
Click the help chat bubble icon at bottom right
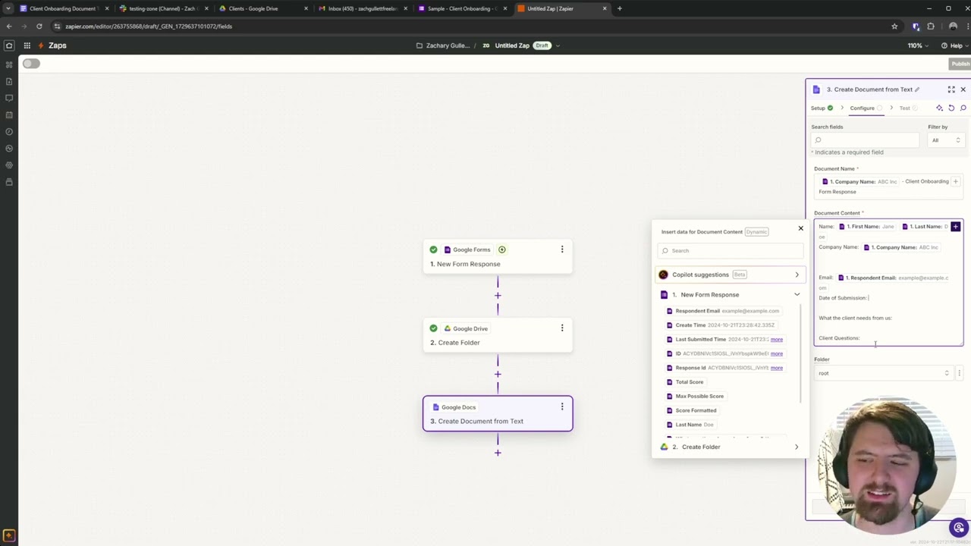(x=959, y=527)
